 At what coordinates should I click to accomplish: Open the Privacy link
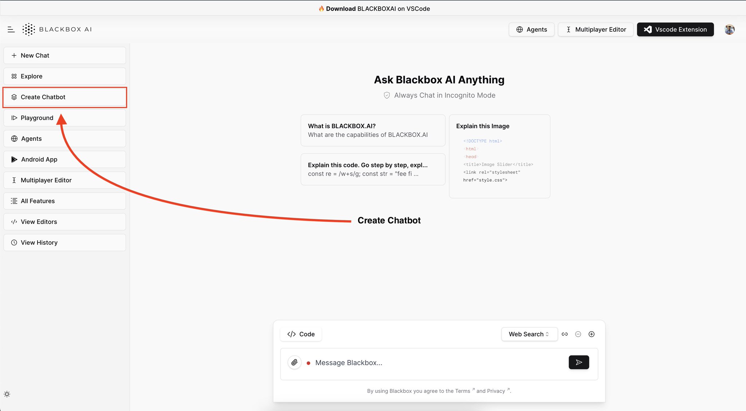coord(496,391)
